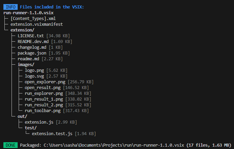The width and height of the screenshot is (234, 149).
Task: Expand the extension/ folder entry
Action: click(22, 30)
